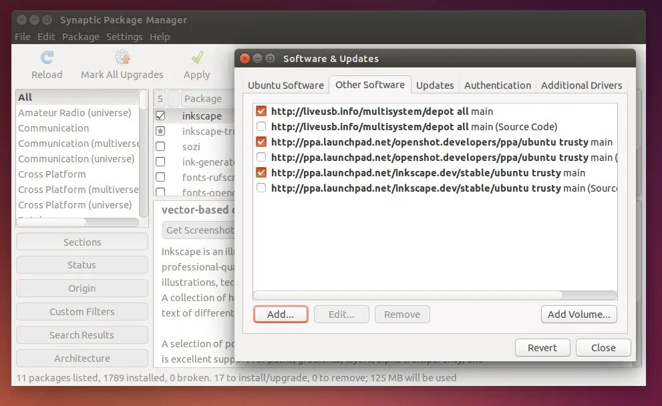
Task: Click the Edit... button
Action: [x=341, y=315]
